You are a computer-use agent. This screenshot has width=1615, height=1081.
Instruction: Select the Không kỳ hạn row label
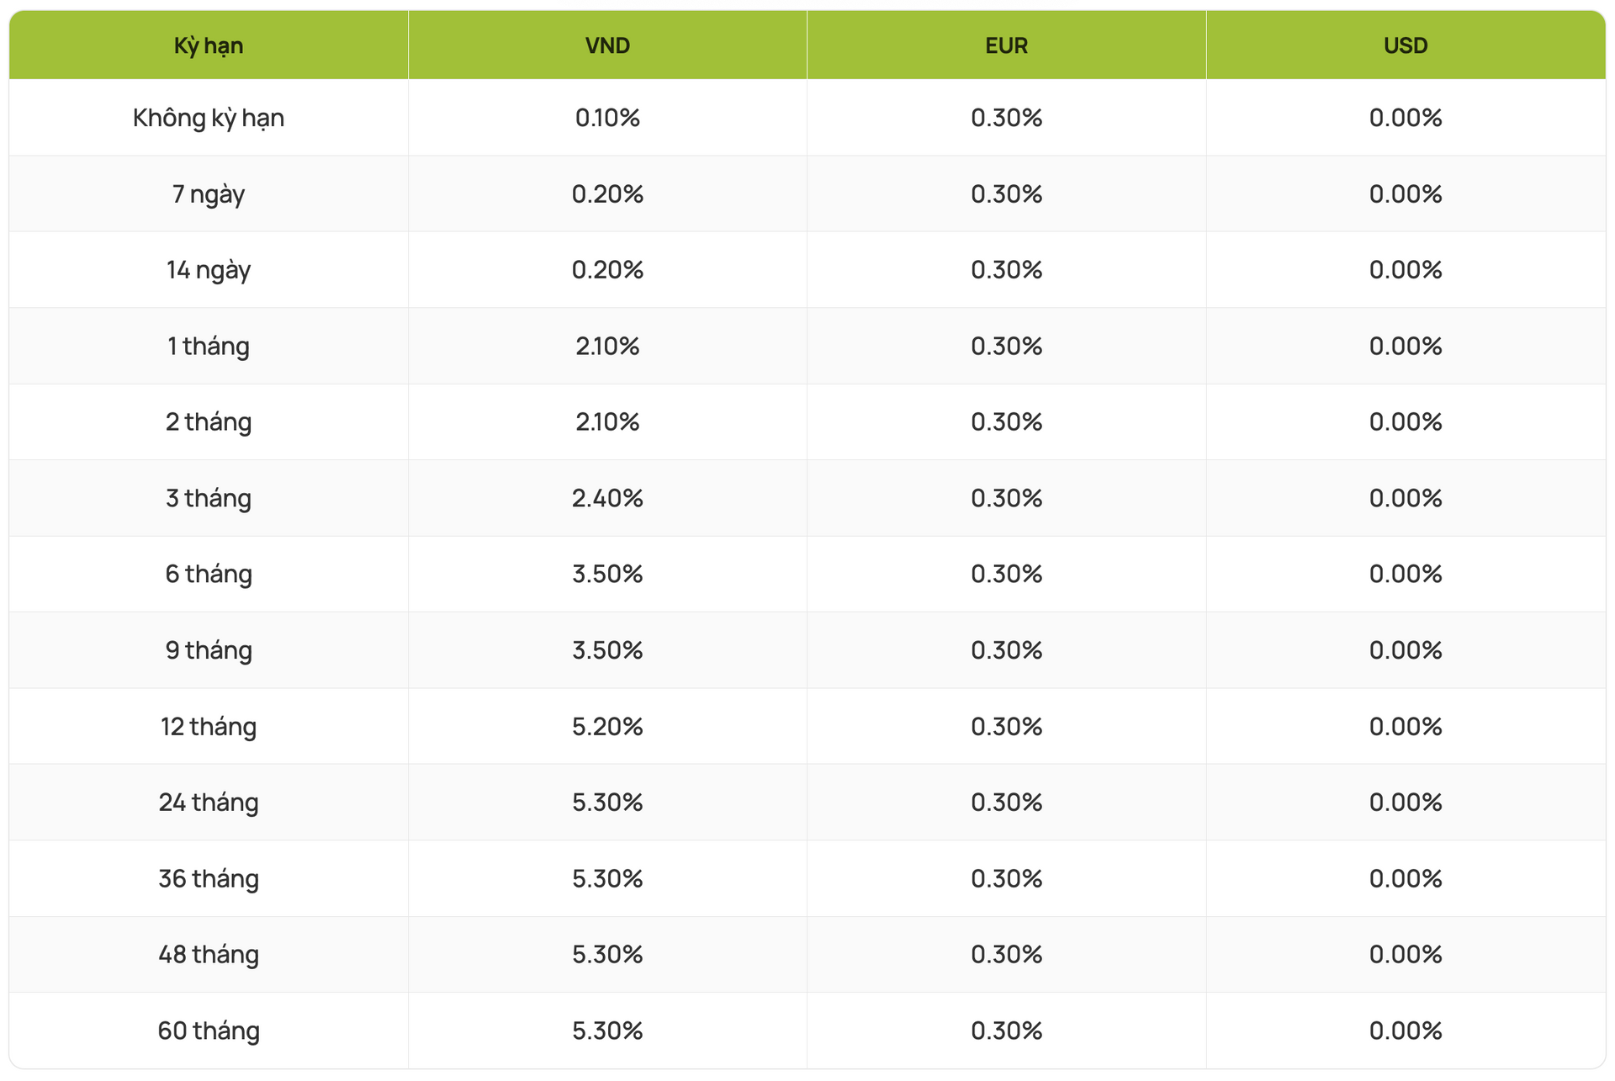tap(208, 118)
